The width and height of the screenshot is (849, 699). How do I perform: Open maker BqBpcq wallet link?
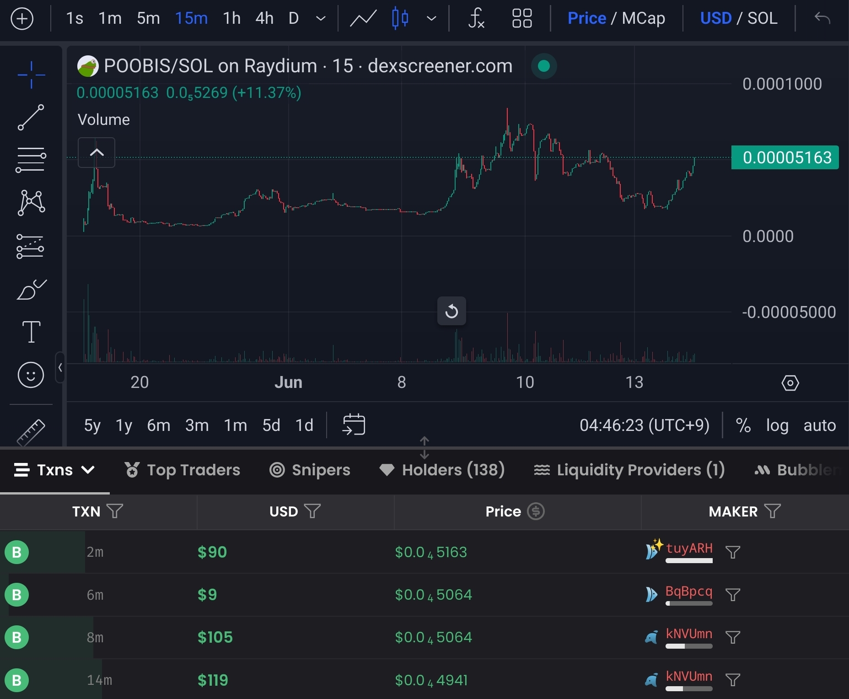pos(689,591)
